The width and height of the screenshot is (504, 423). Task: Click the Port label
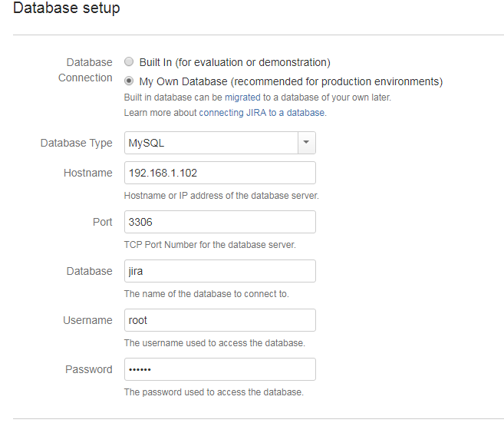coord(101,222)
